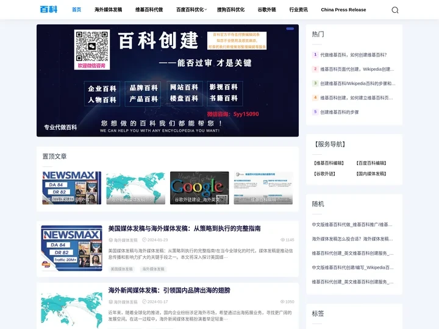Open hot article 创建维基百科/Wikipedia百科的步骤
Image resolution: width=439 pixels, height=329 pixels.
pos(358,83)
